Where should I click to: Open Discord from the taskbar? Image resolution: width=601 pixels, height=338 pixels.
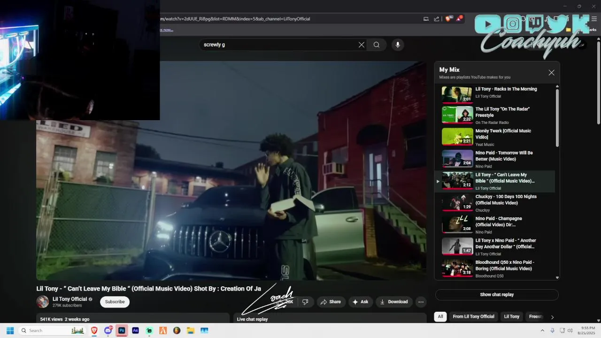click(x=108, y=330)
